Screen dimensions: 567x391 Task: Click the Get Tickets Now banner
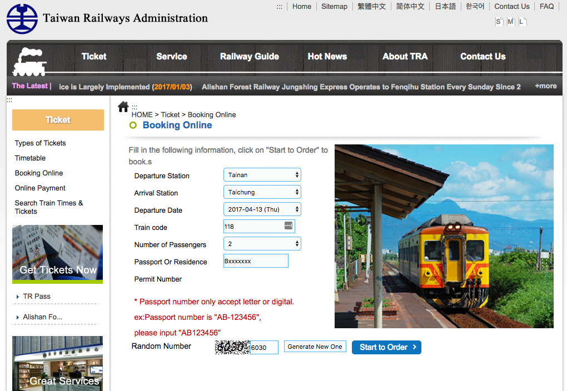(57, 254)
